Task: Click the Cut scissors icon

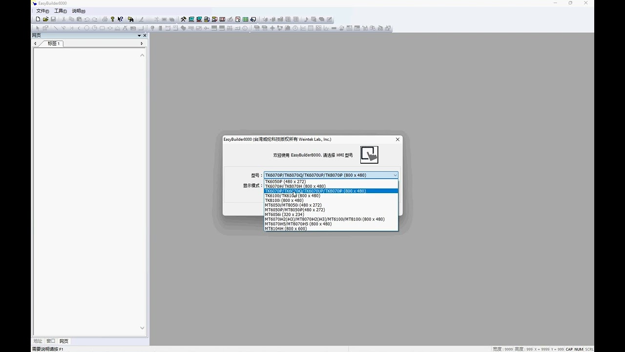Action: point(63,19)
